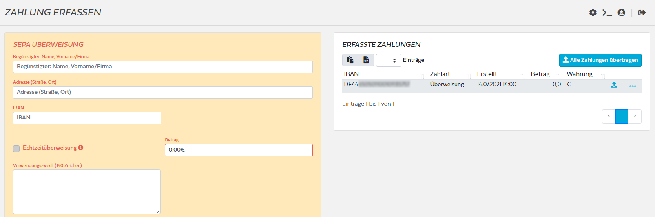The height and width of the screenshot is (217, 655).
Task: Click the Echtzeitüberweisung info icon
Action: click(81, 148)
